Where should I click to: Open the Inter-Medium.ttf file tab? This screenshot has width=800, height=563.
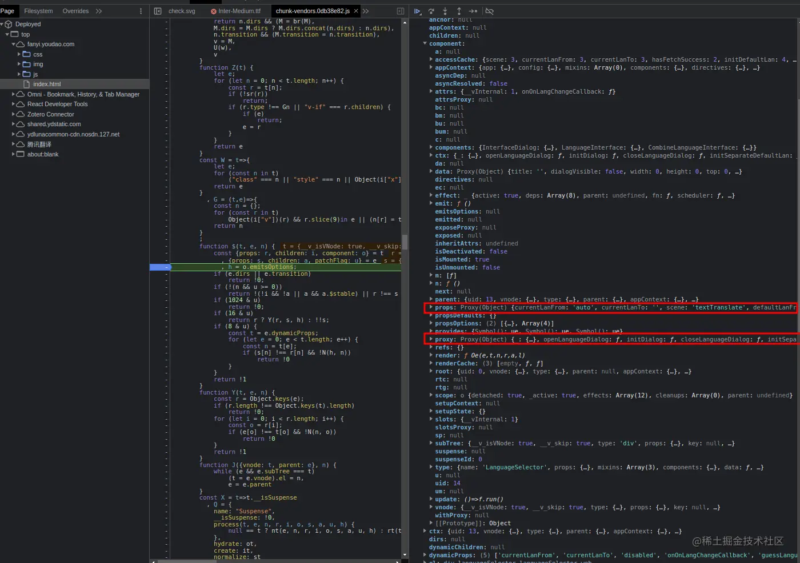point(235,11)
